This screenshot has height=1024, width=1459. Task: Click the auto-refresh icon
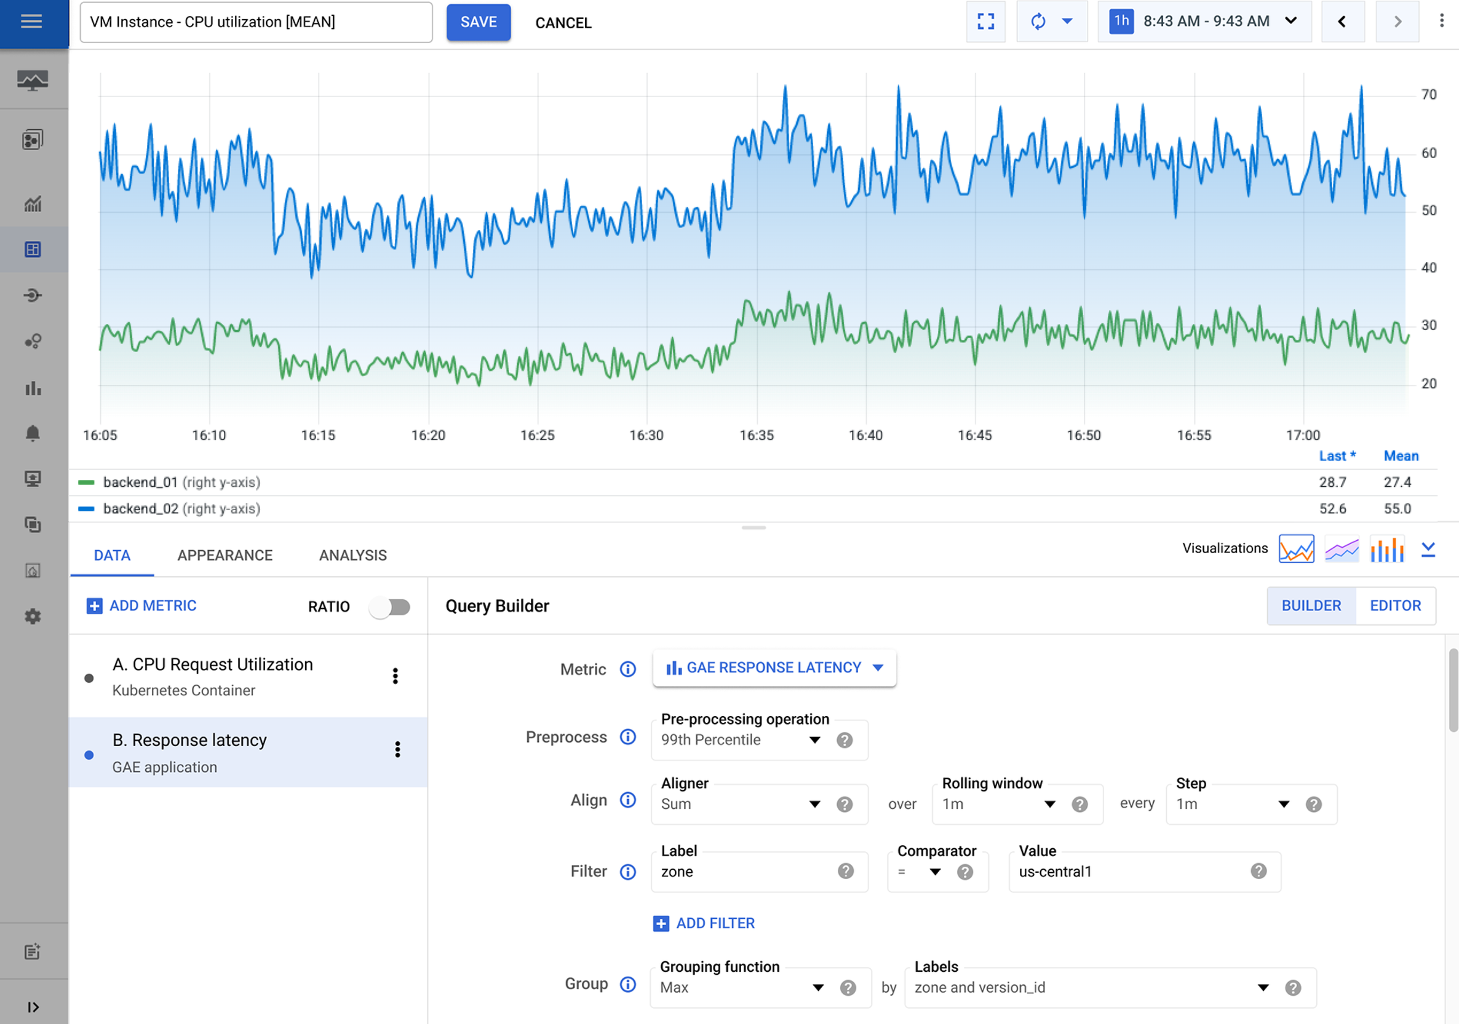tap(1038, 22)
